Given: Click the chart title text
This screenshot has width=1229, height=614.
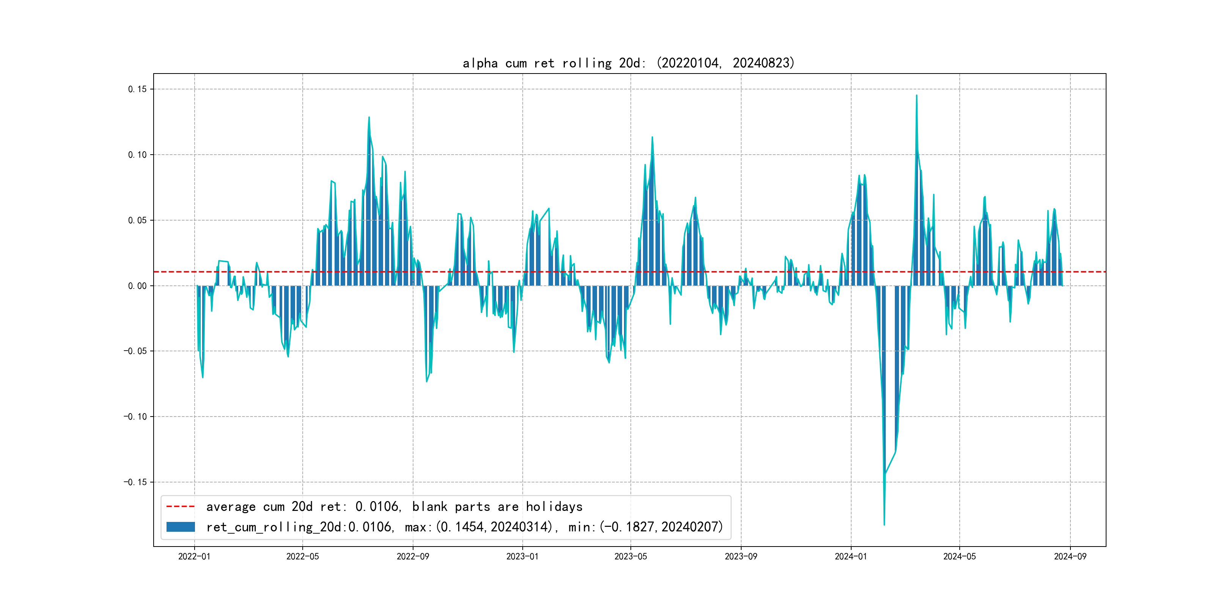Looking at the screenshot, I should point(628,63).
